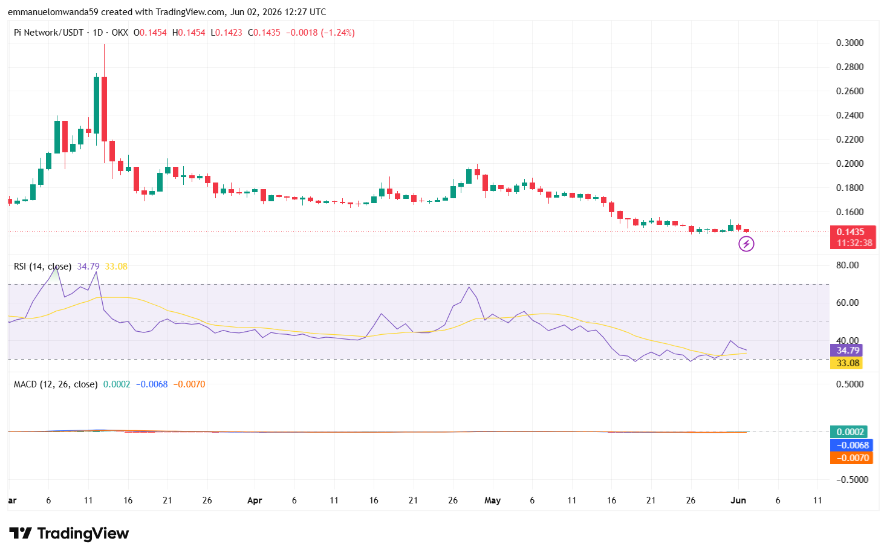887x556 pixels.
Task: Click the TradingView logo at the bottom
Action: tap(69, 533)
